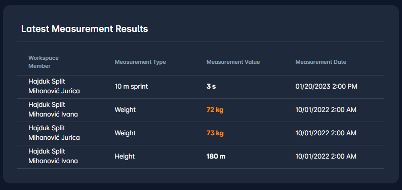This screenshot has height=190, width=402.
Task: Open Mihanović Ivana's Weight row
Action: pyautogui.click(x=200, y=110)
